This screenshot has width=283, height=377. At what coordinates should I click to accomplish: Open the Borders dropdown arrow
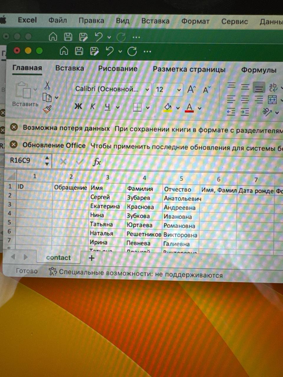click(148, 108)
